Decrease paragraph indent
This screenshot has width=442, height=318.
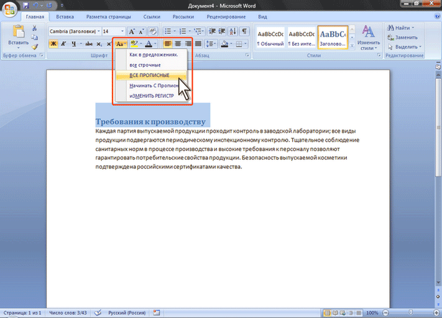click(212, 31)
